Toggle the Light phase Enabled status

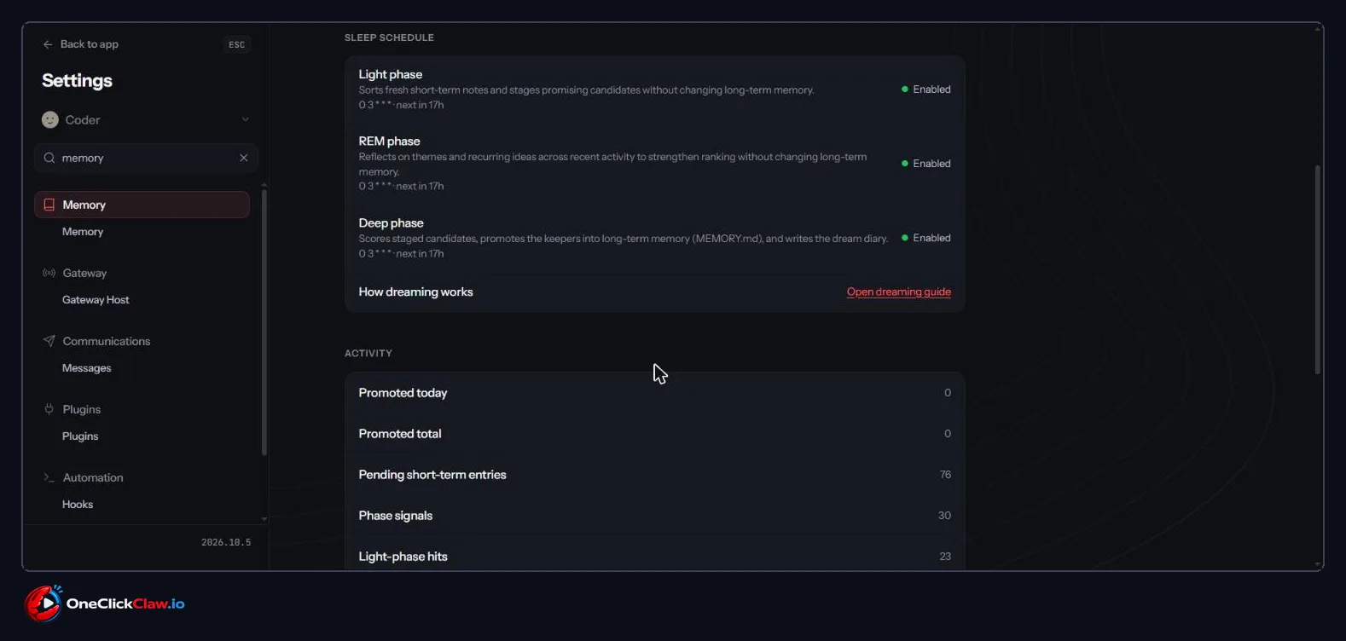click(925, 90)
